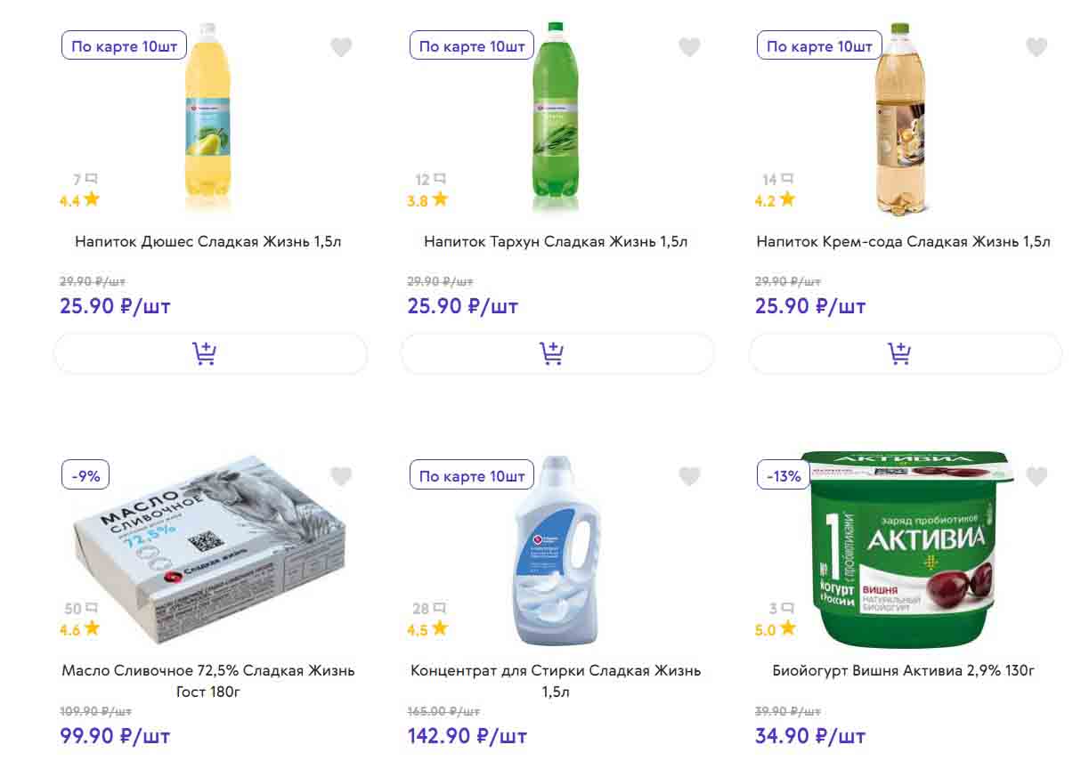Favorite the Масло Сливочное butter
Screen dimensions: 1081x761
click(x=341, y=477)
